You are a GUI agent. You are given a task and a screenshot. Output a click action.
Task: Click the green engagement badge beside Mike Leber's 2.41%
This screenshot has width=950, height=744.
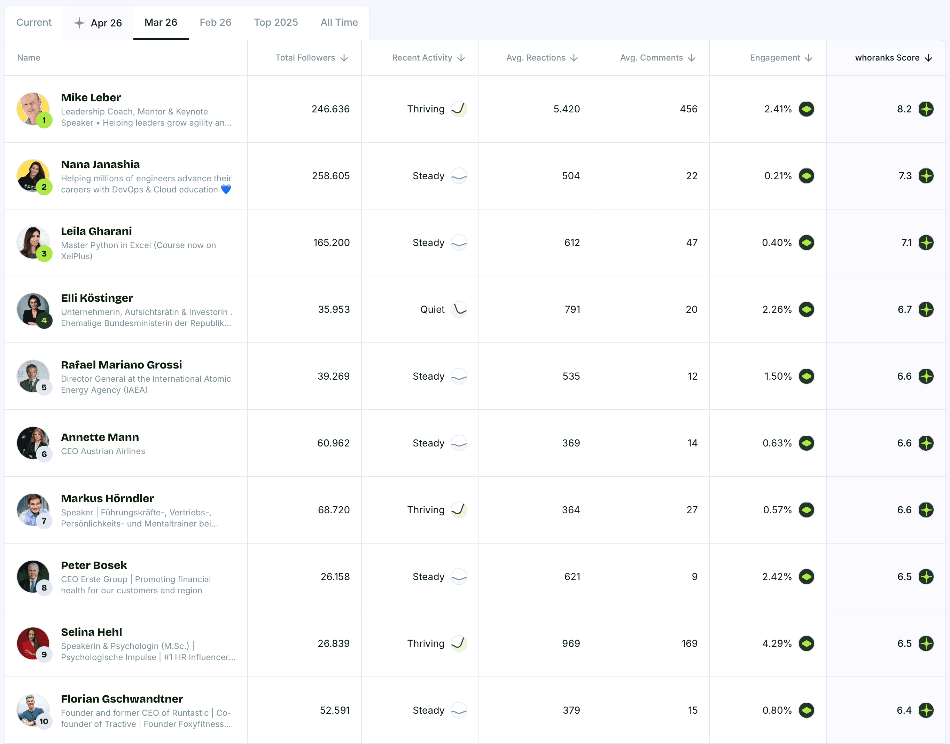pos(807,109)
